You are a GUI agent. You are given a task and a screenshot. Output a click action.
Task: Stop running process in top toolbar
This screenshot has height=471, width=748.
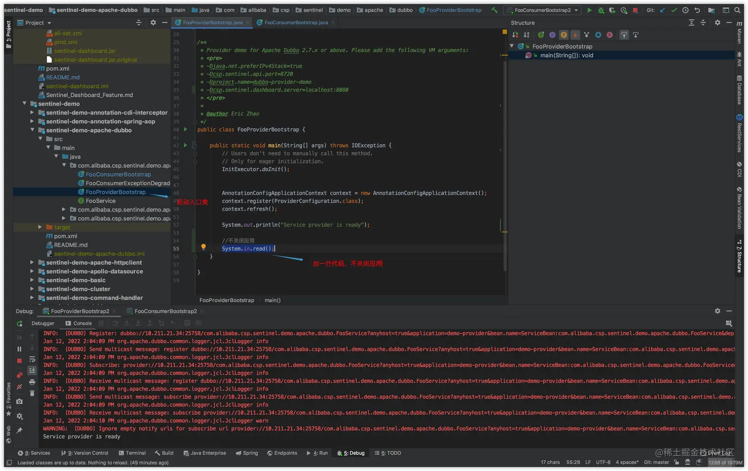point(635,10)
